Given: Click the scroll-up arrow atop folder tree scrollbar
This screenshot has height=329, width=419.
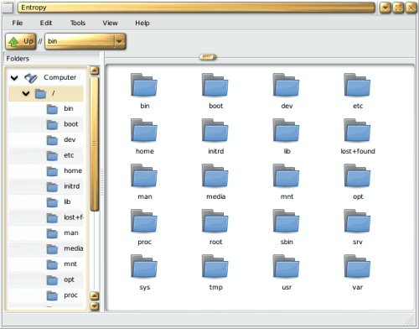Looking at the screenshot, I should pos(95,71).
